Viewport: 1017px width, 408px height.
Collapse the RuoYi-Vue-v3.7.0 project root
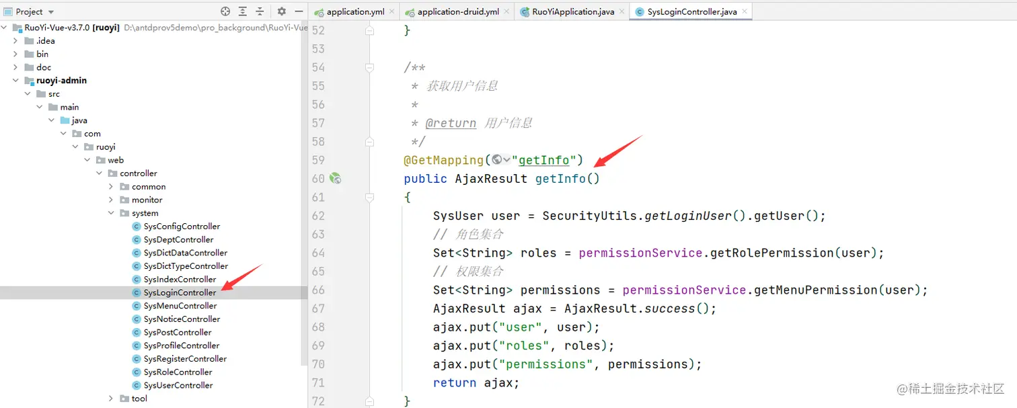point(5,28)
